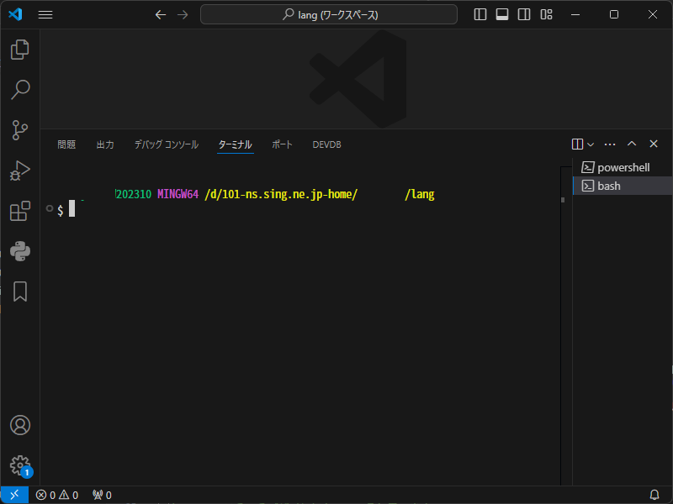
Task: Switch to the 出力 tab
Action: click(x=105, y=144)
